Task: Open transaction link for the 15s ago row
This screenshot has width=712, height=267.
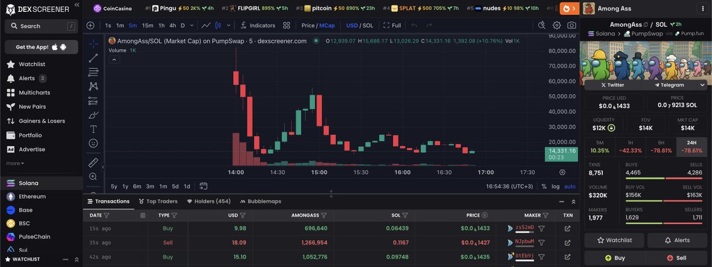Action: click(567, 229)
